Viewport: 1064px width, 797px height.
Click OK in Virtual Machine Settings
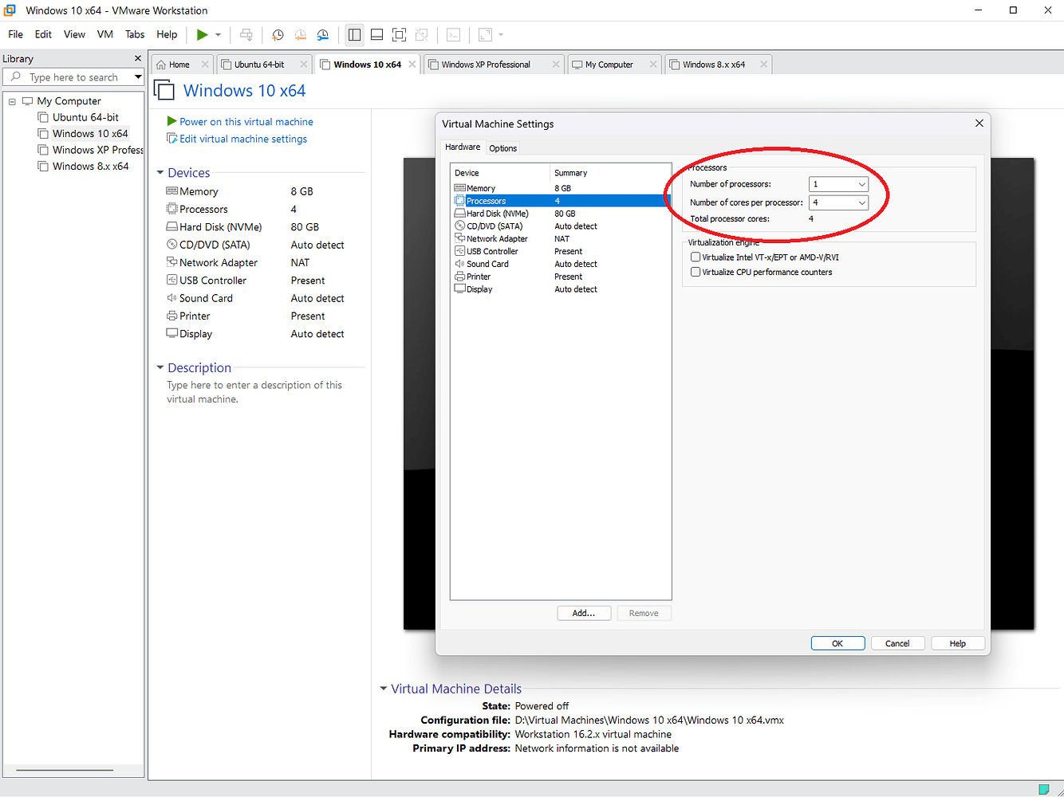837,643
